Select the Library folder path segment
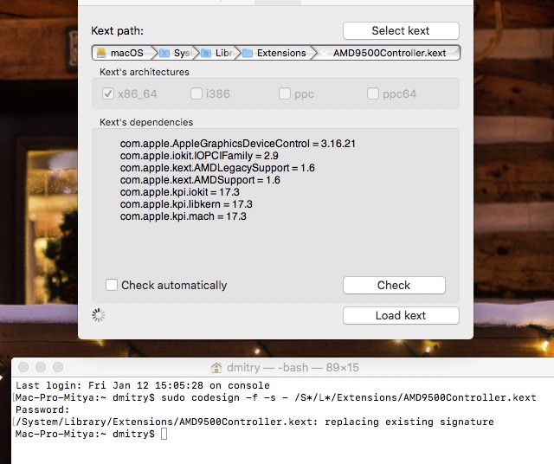554x464 pixels. pos(217,53)
